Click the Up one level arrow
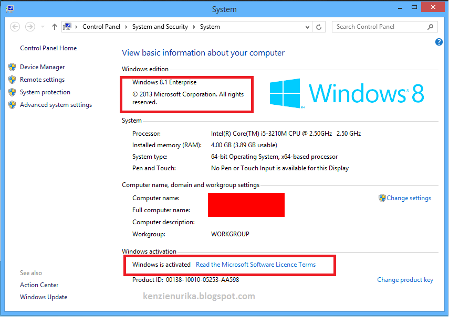The height and width of the screenshot is (317, 449). click(x=54, y=26)
